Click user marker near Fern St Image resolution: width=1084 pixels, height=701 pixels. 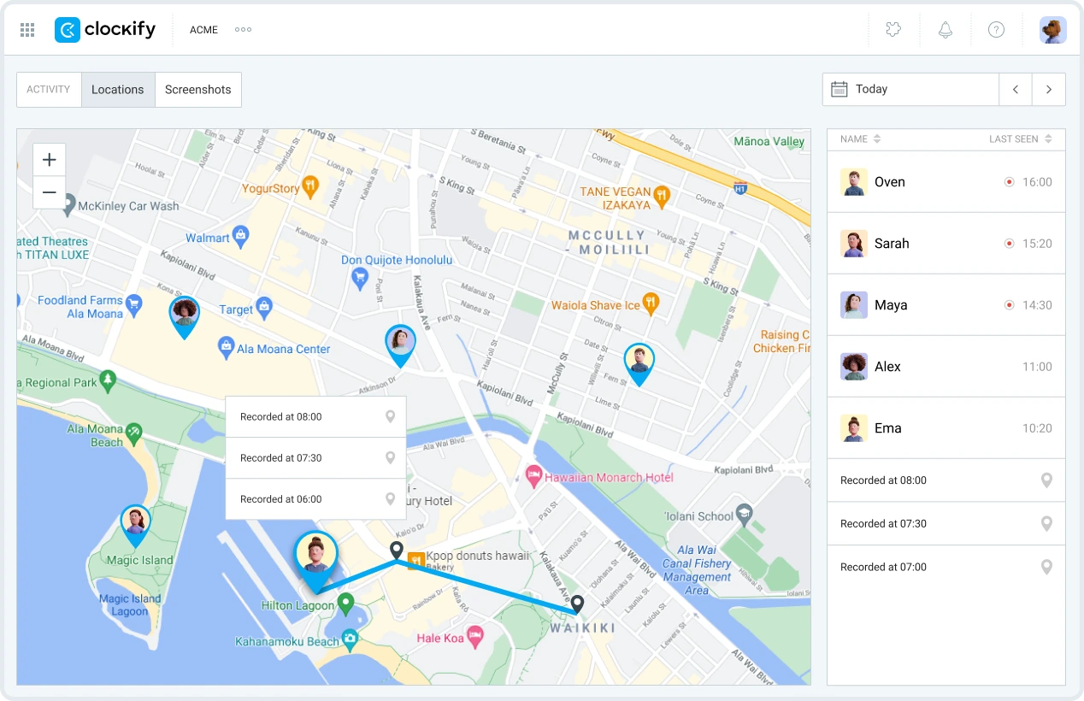click(x=639, y=363)
